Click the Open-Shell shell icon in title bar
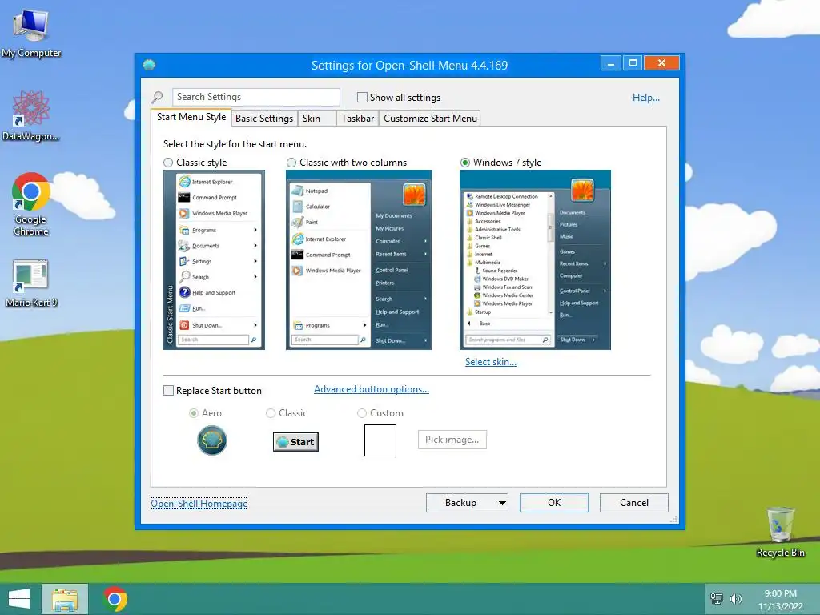 coord(149,66)
